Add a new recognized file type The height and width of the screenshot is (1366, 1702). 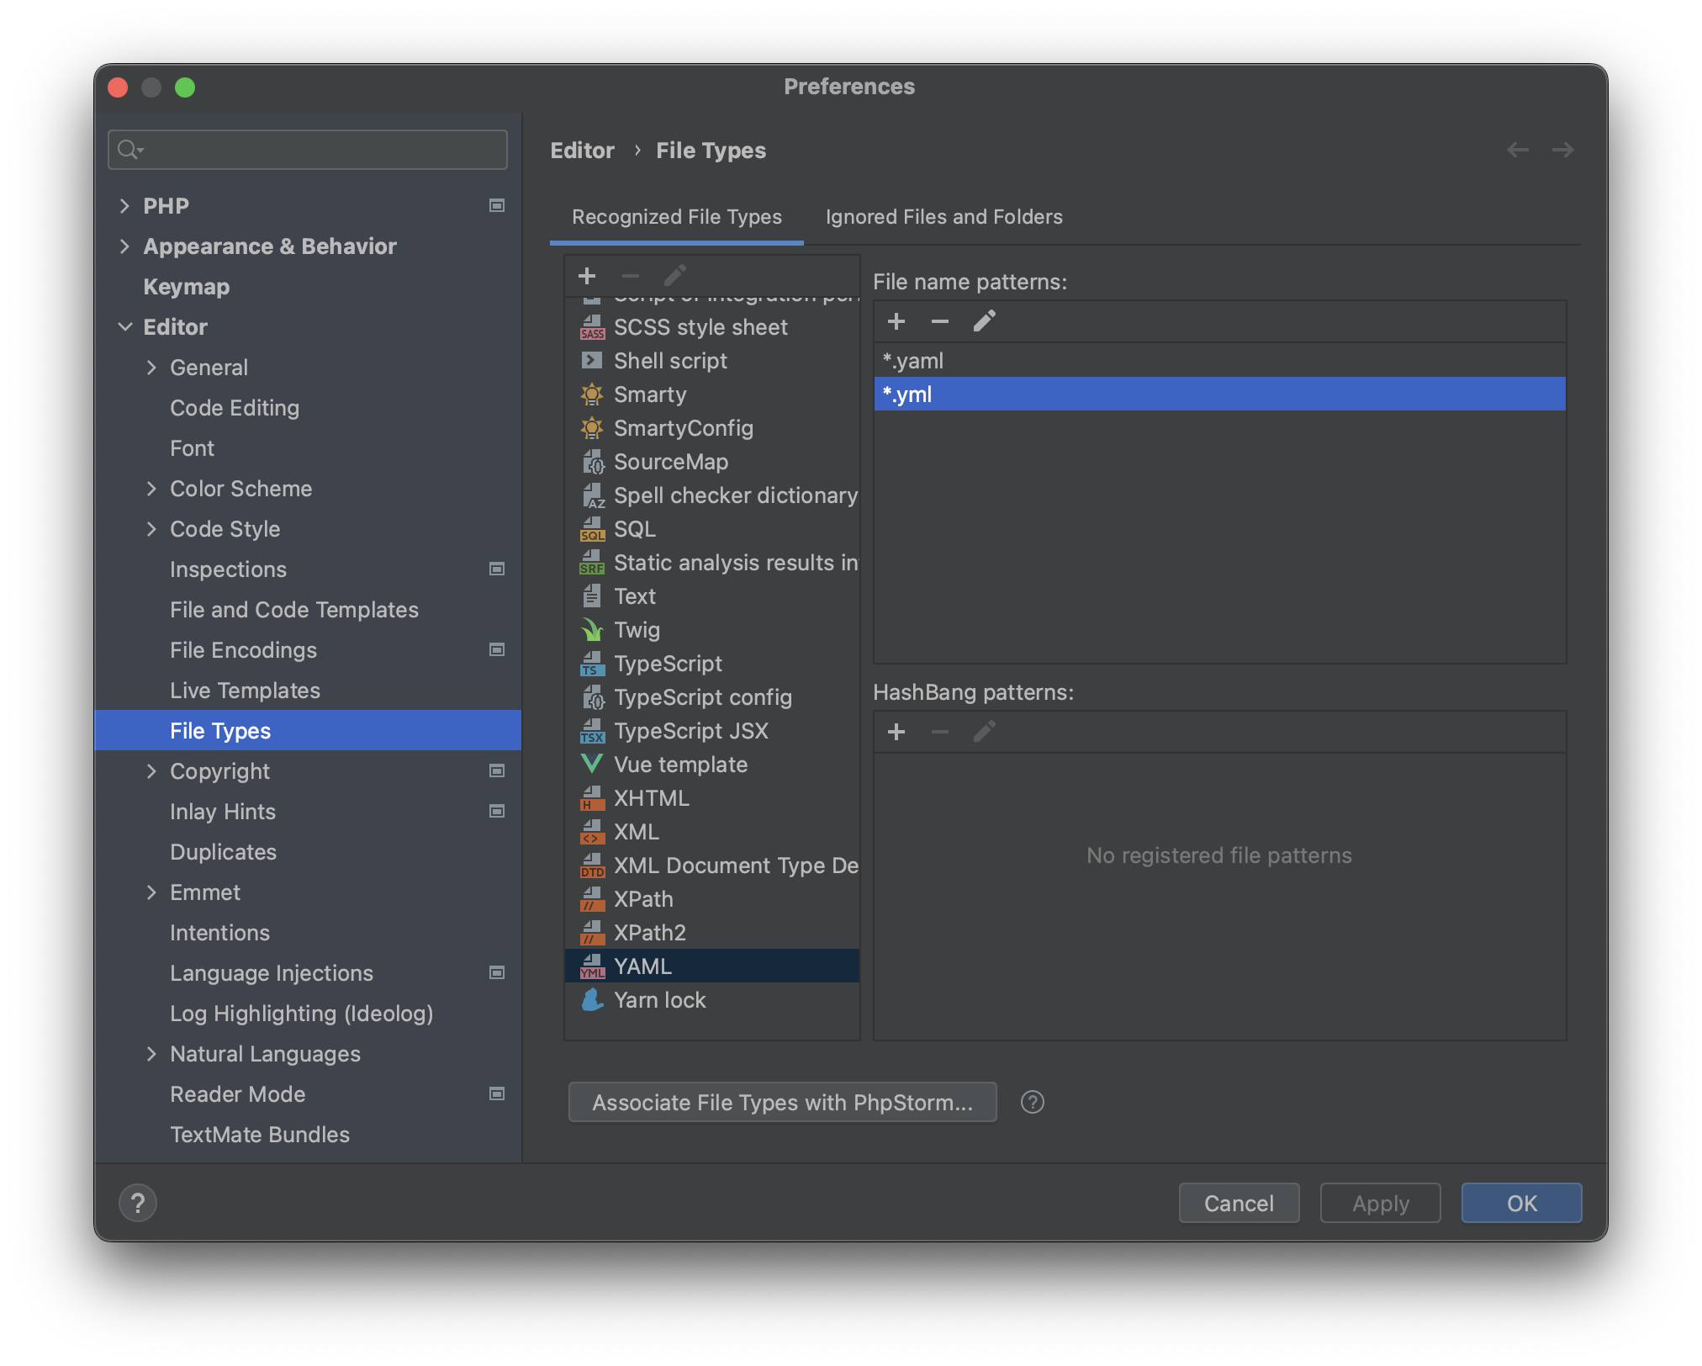587,276
